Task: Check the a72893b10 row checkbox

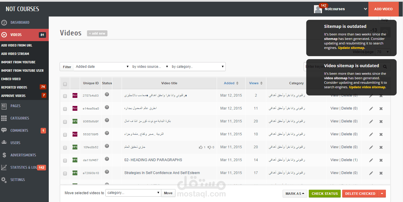Action: [65, 173]
